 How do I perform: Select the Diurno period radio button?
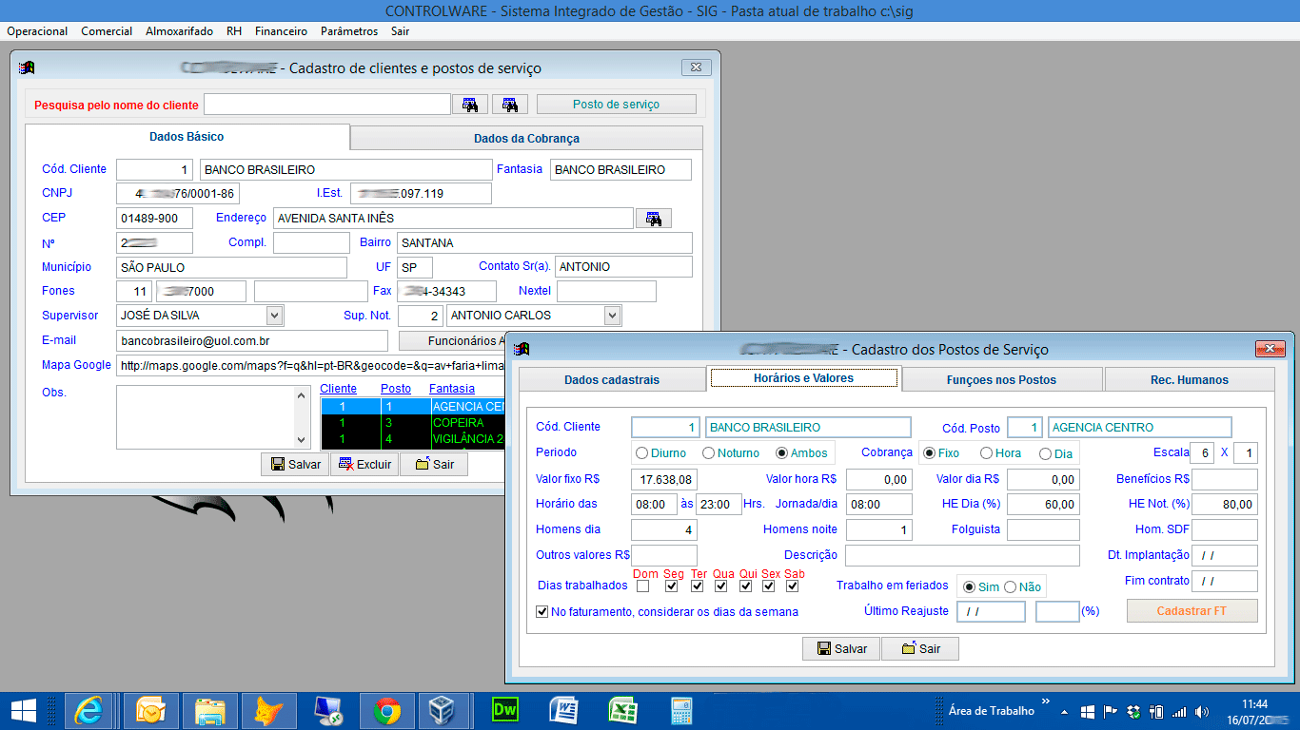(x=642, y=453)
